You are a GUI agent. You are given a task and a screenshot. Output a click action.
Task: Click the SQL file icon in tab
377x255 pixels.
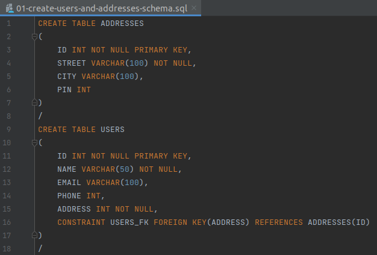pos(10,8)
